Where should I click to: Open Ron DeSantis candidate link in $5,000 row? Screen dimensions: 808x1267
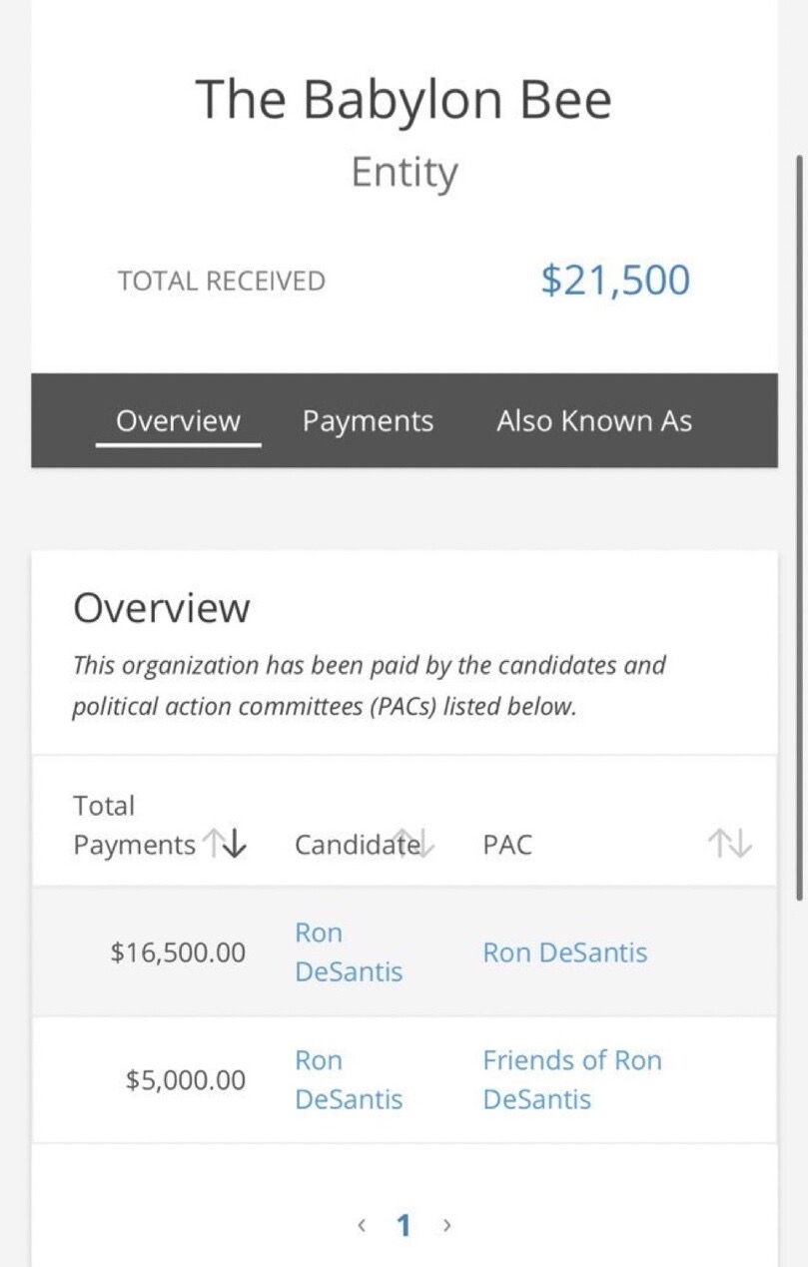pyautogui.click(x=349, y=1080)
